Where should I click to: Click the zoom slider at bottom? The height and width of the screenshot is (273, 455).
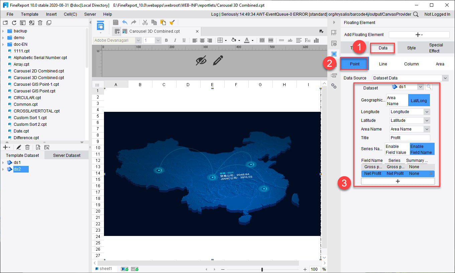[x=262, y=269]
